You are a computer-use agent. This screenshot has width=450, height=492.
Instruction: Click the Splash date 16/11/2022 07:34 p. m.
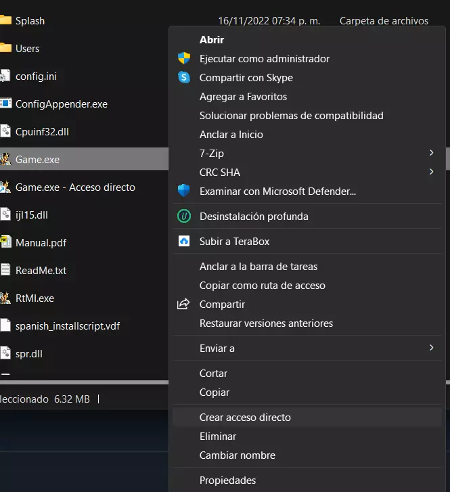coord(269,21)
